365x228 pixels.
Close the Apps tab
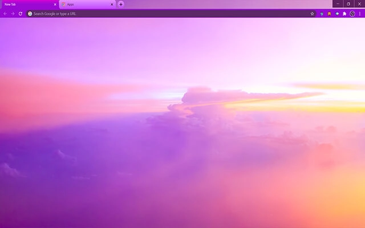point(112,5)
